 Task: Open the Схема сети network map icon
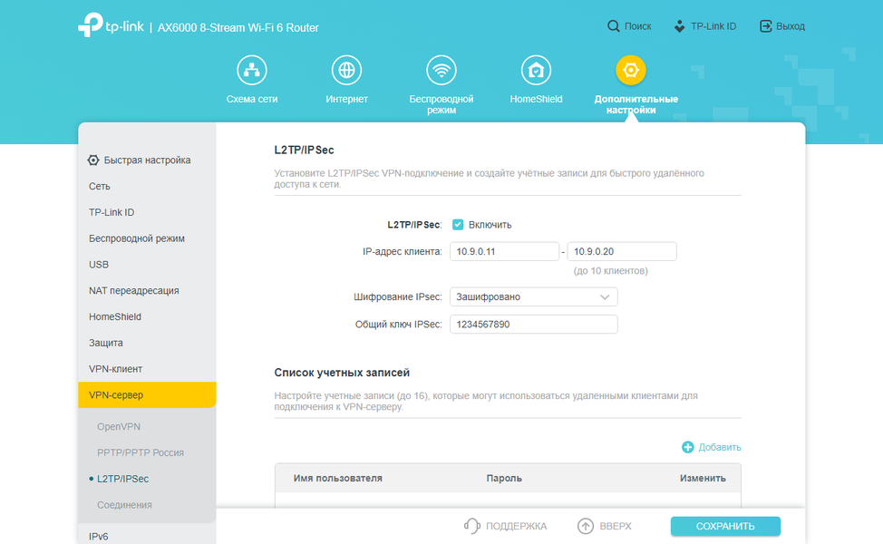[252, 71]
